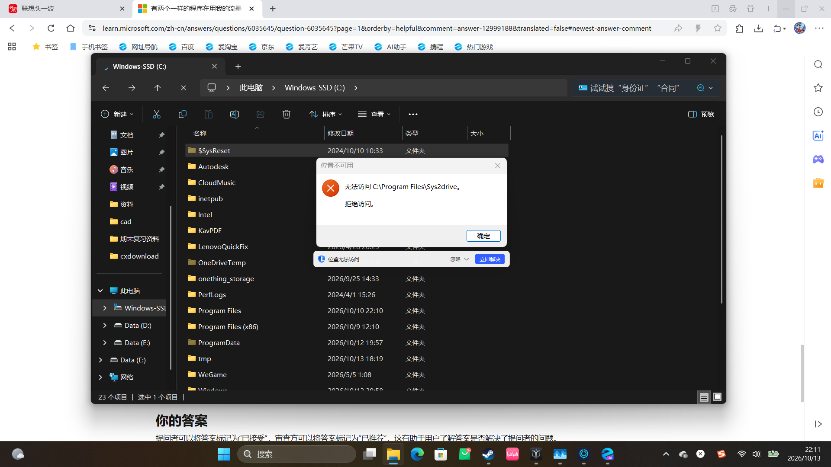Open browser downloads icon
This screenshot has width=831, height=467.
click(x=759, y=29)
